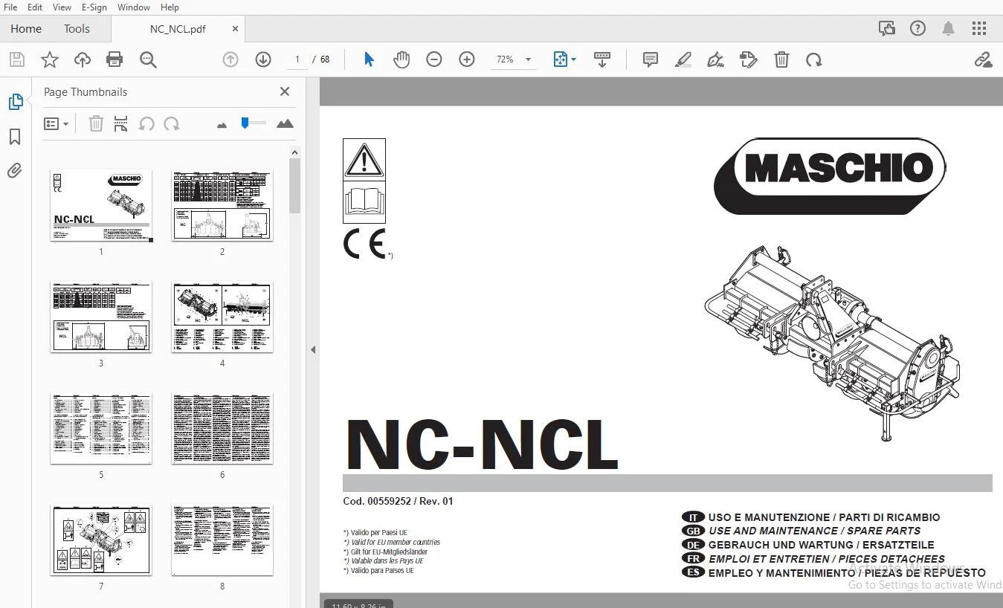Select page 2 thumbnail
Viewport: 1003px width, 608px height.
coord(222,205)
